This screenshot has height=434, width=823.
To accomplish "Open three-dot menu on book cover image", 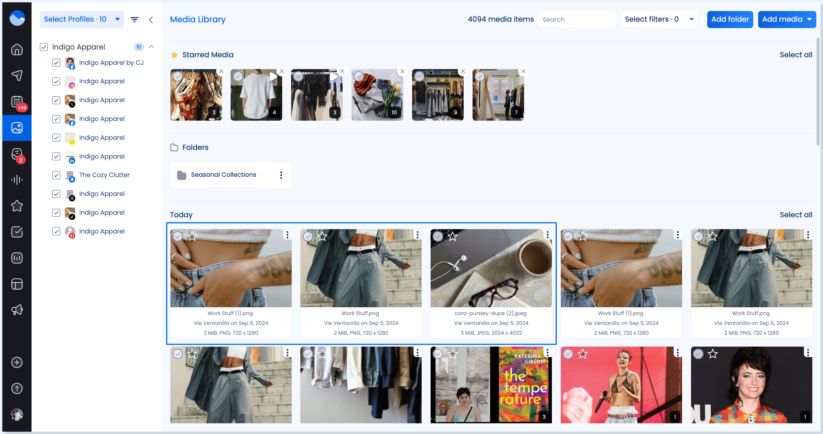I will (547, 352).
